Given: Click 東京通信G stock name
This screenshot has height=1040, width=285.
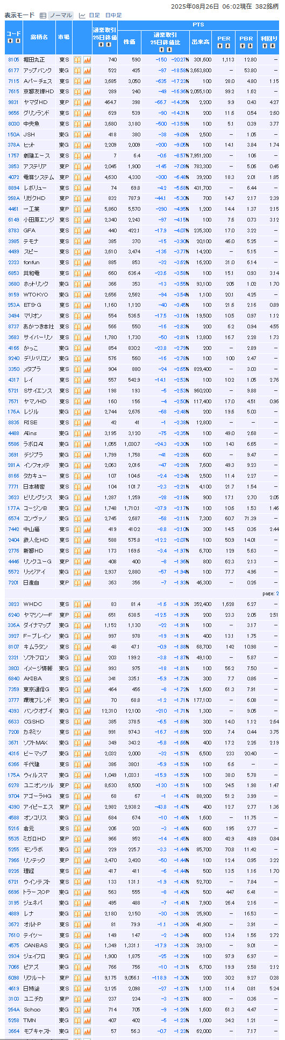Looking at the screenshot, I should pos(35,690).
